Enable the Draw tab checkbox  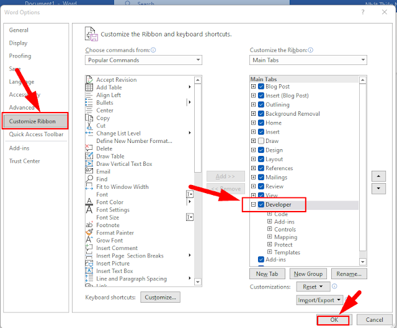point(261,140)
